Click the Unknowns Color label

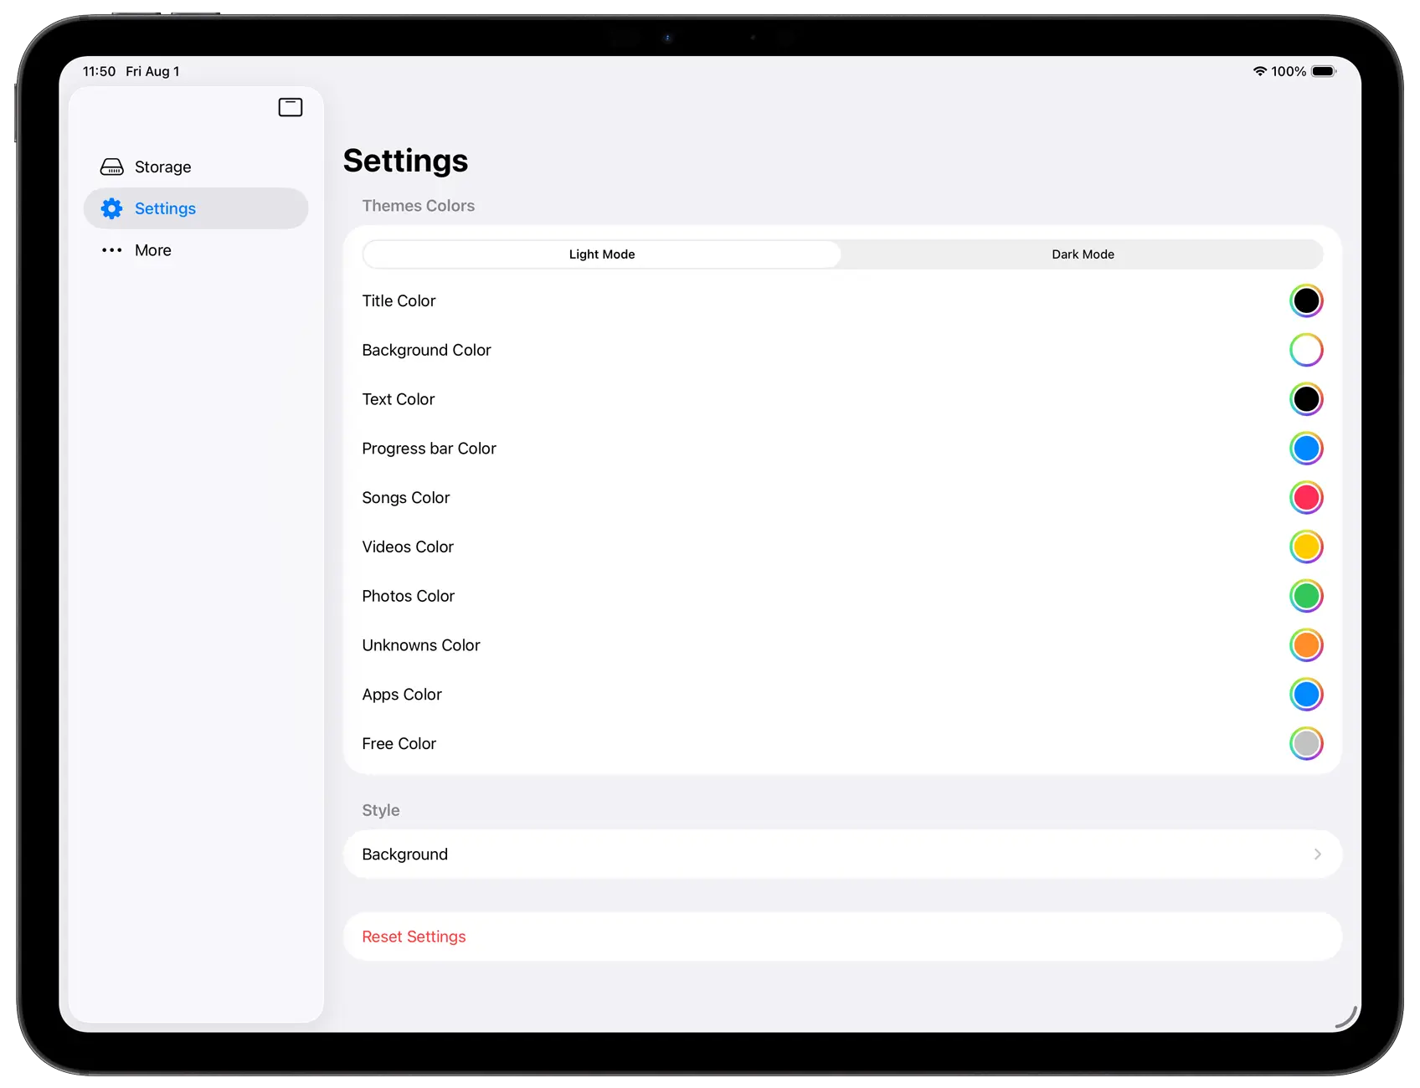click(421, 645)
